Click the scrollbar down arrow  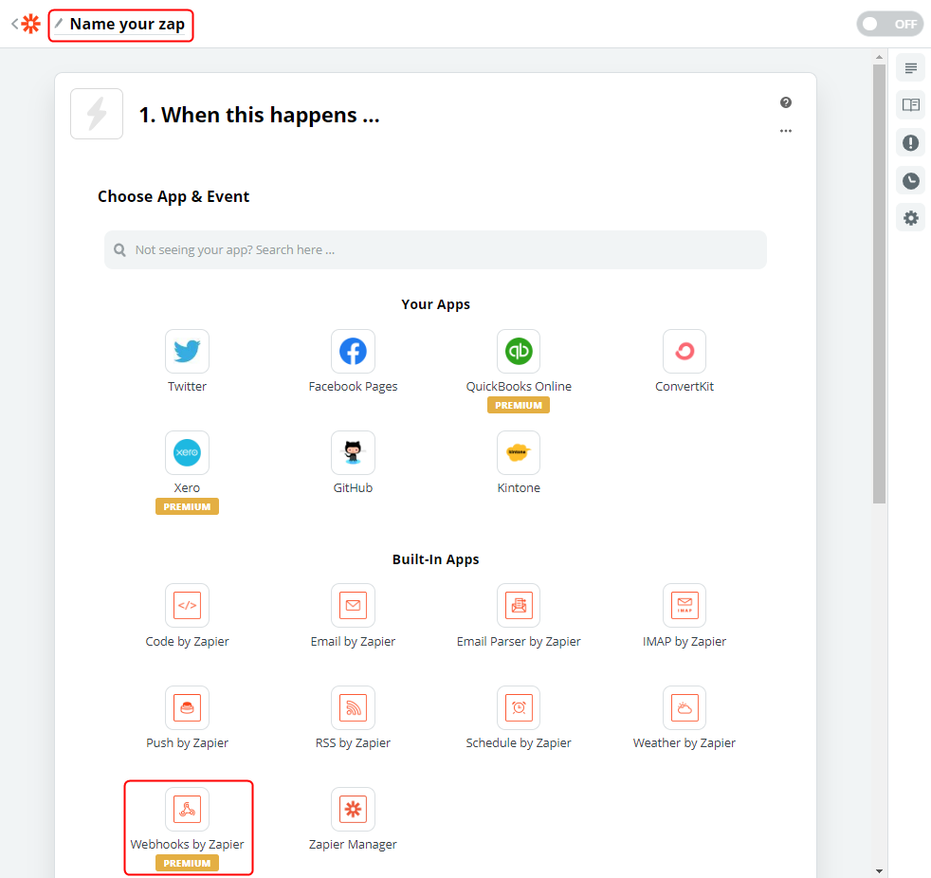click(x=880, y=871)
